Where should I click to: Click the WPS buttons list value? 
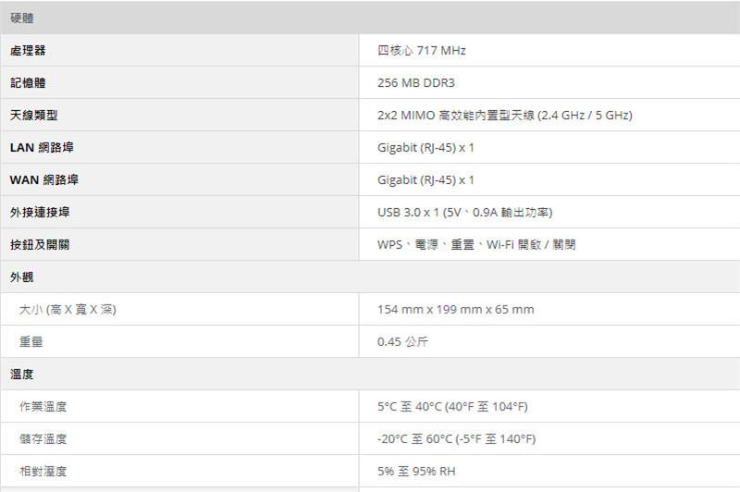point(476,245)
